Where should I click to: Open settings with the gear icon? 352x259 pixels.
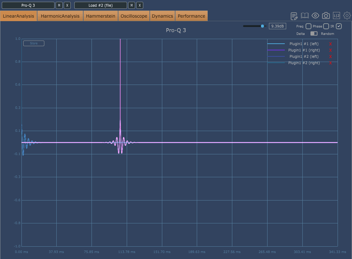click(347, 16)
